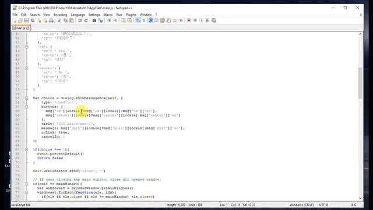Click the Close document toolbar icon

click(x=39, y=21)
